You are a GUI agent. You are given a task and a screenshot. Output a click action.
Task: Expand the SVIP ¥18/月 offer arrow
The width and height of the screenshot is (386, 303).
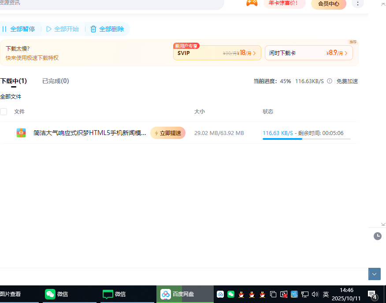click(254, 53)
